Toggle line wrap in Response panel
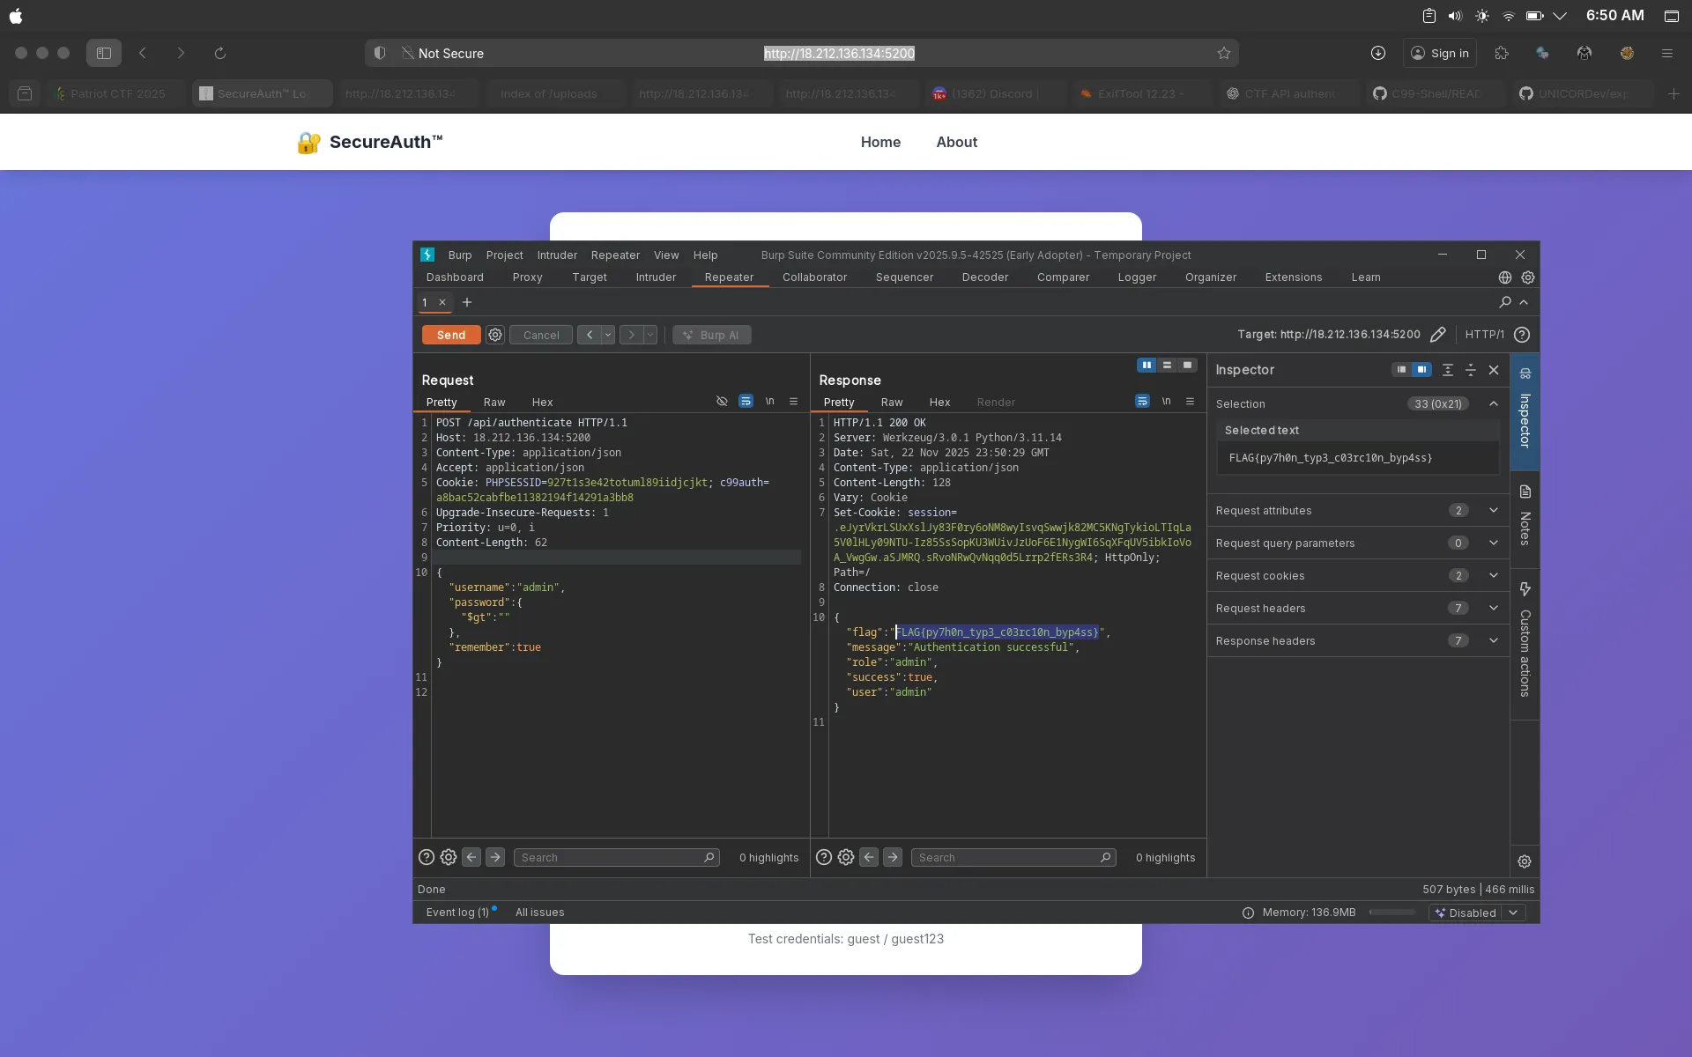This screenshot has height=1057, width=1692. click(1142, 402)
